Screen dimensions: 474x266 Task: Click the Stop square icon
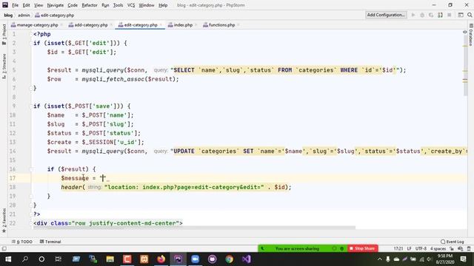[450, 15]
